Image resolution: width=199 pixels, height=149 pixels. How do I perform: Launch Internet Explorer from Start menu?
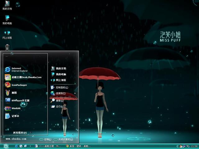click(x=16, y=70)
